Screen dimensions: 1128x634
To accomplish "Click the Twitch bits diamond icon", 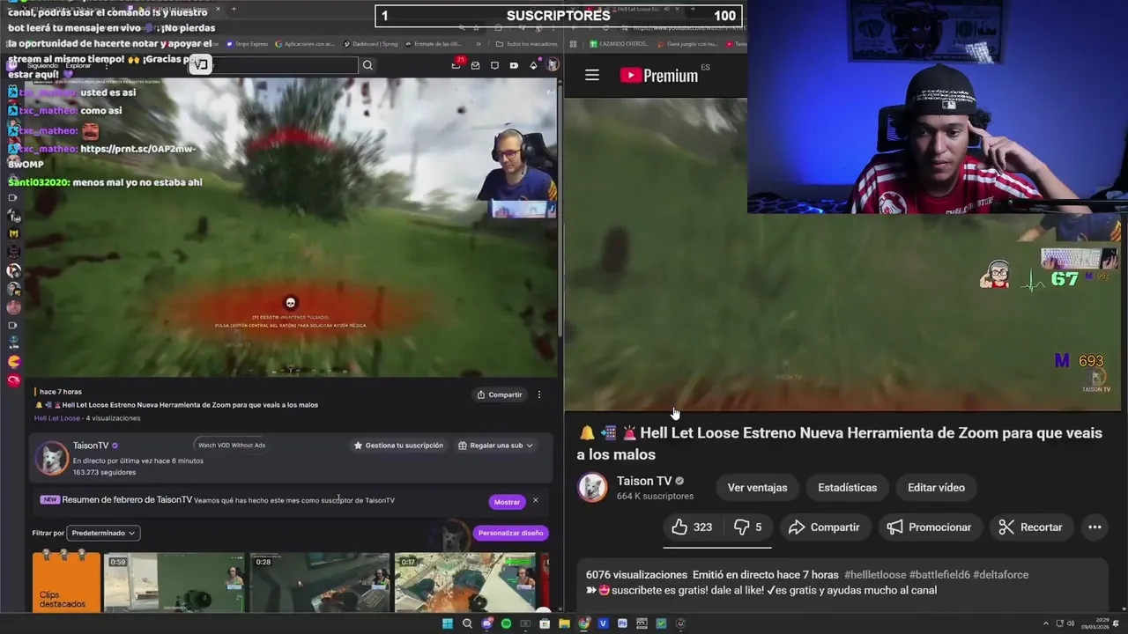I will [533, 65].
